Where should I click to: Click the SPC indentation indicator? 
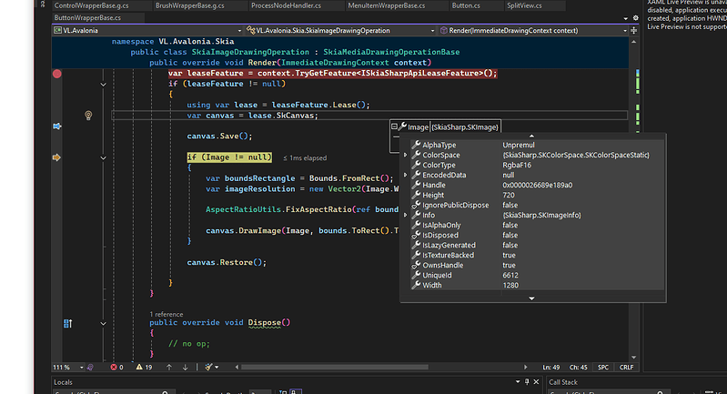pyautogui.click(x=603, y=367)
